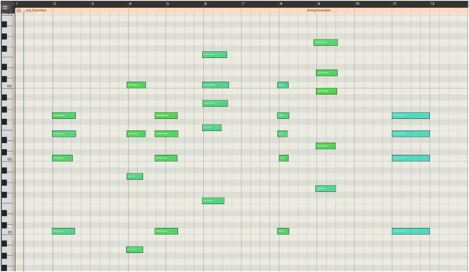Viewport: 469px width, 272px height.
Task: Select the short C1 note at bar 8
Action: tap(283, 231)
